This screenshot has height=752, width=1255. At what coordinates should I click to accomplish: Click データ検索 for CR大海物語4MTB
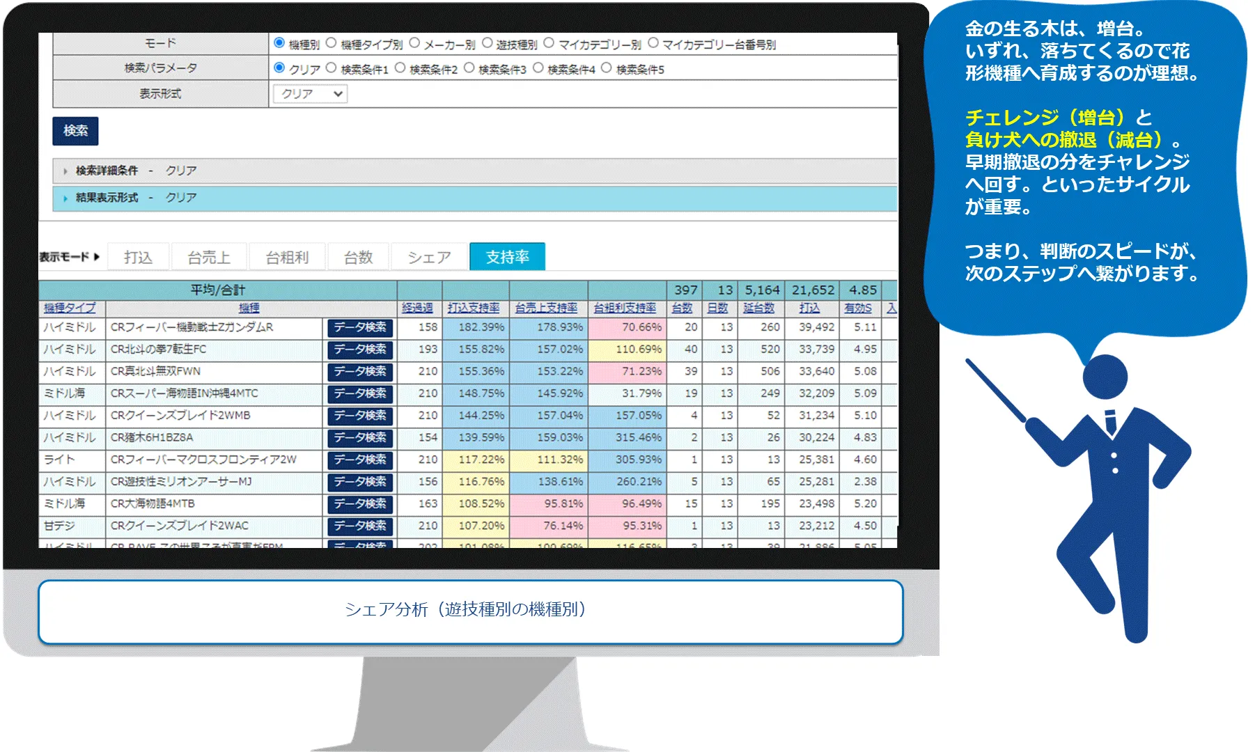point(360,504)
